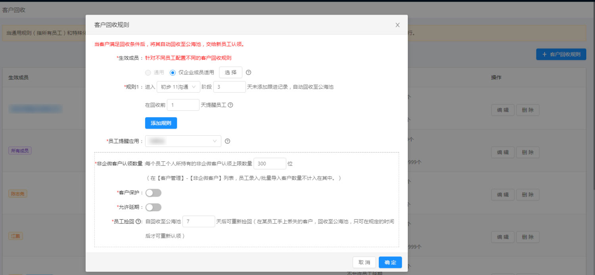Click the 江鹏 member tag
595x275 pixels.
[15, 236]
